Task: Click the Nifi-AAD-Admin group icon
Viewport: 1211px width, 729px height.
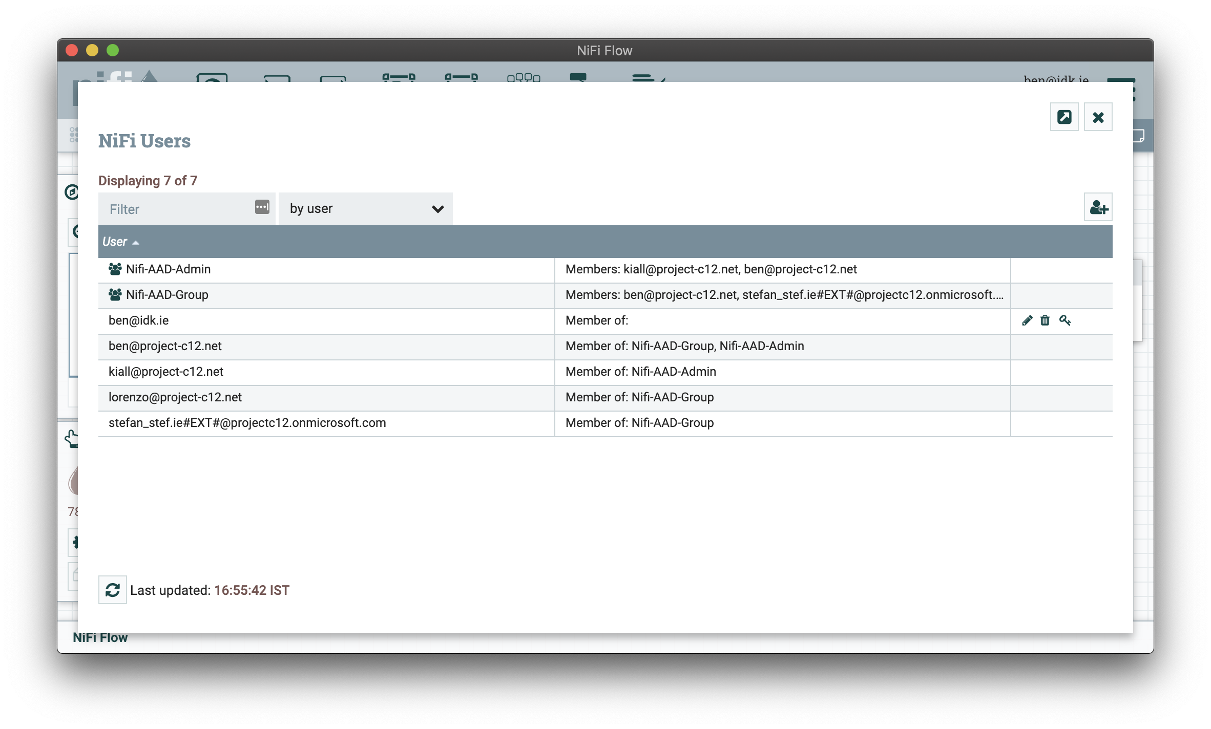Action: [x=115, y=269]
